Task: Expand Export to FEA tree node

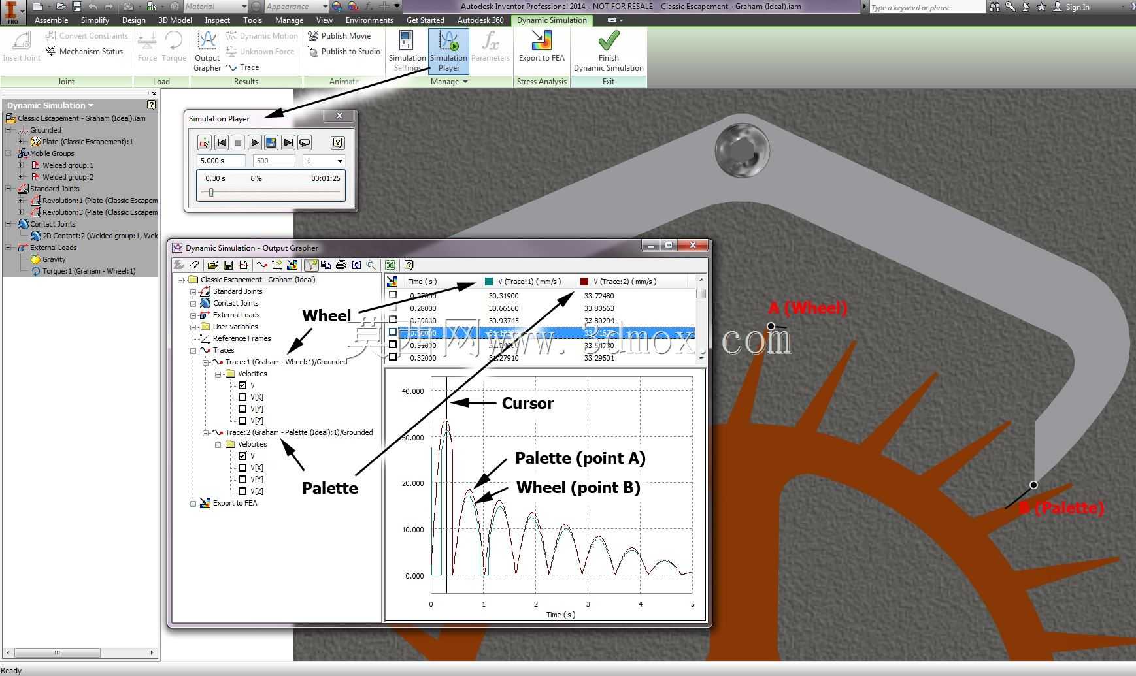Action: [193, 503]
